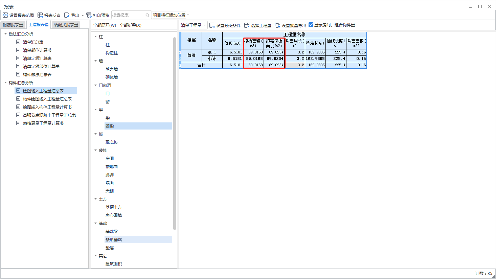
Task: Collapse the 门窗洞 category
Action: pyautogui.click(x=95, y=85)
